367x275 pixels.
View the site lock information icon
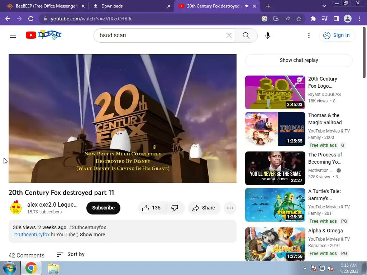45,19
